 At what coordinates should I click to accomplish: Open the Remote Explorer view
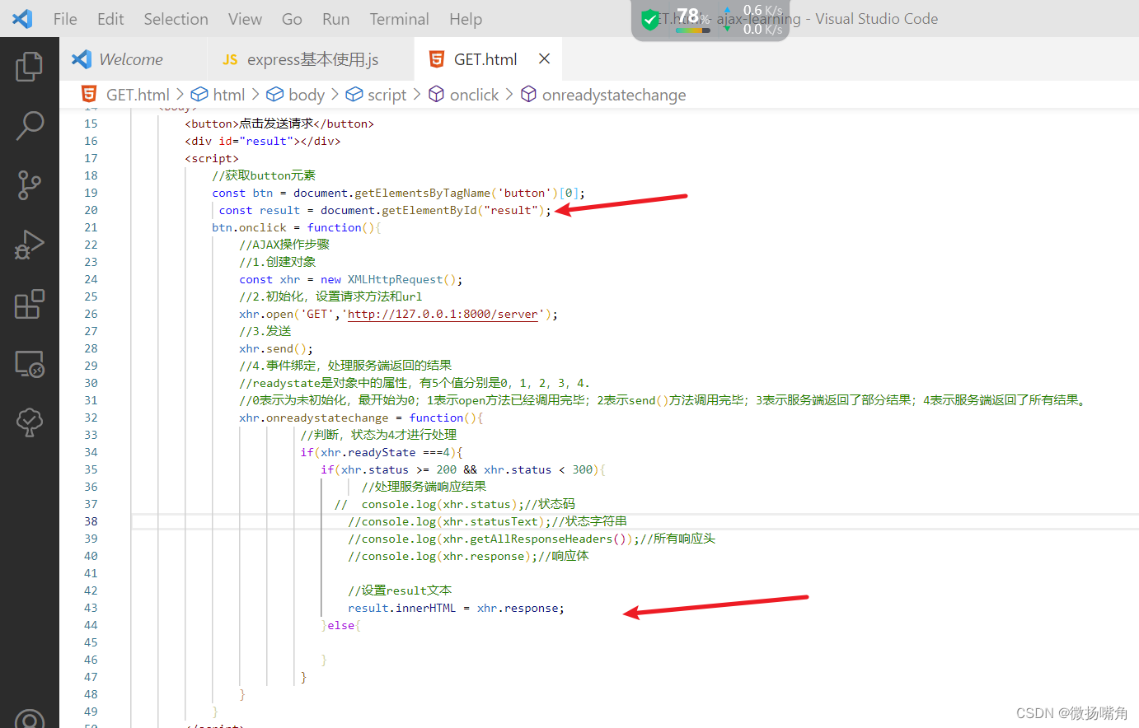[29, 363]
